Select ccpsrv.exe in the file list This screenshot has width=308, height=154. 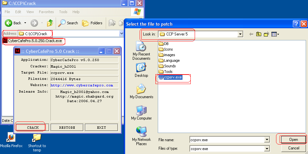click(x=171, y=77)
